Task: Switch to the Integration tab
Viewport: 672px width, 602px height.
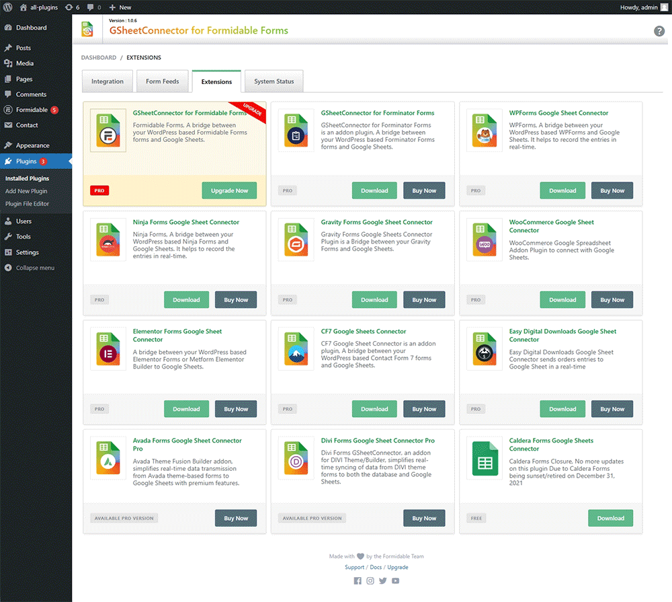Action: (108, 81)
